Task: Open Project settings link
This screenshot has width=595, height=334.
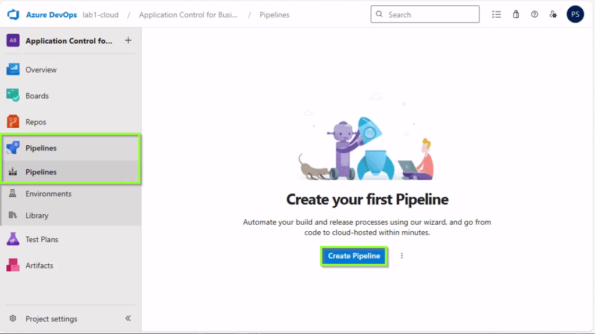Action: 51,319
